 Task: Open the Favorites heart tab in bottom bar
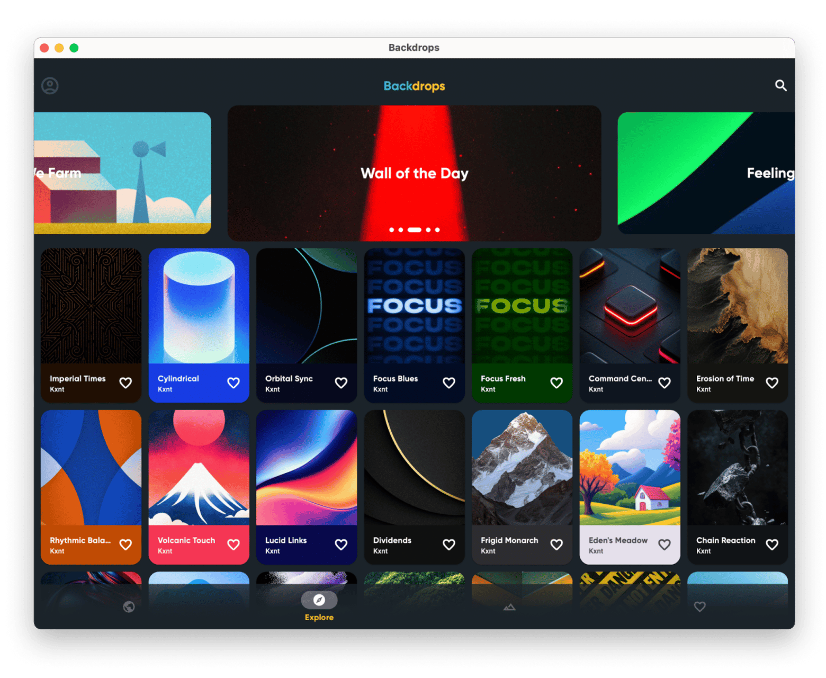pyautogui.click(x=699, y=607)
